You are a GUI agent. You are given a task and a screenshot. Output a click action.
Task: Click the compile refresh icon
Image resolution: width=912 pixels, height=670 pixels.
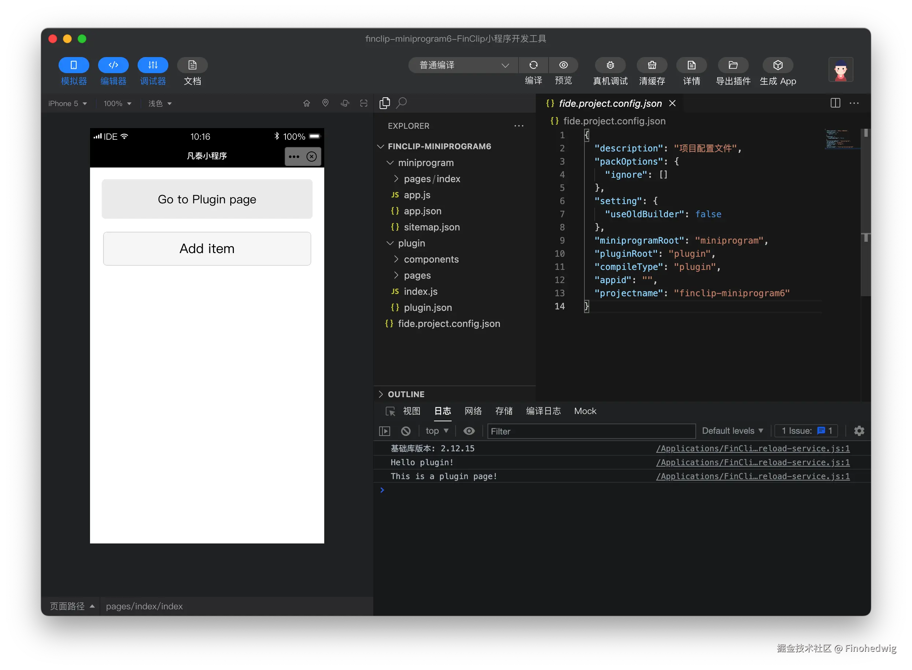[533, 65]
